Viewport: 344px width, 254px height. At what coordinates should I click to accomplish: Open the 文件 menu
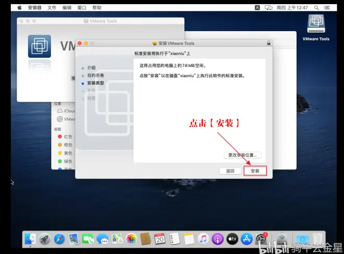(x=52, y=8)
